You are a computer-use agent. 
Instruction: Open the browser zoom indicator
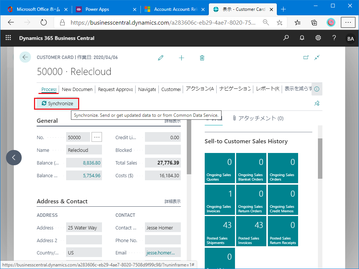[x=266, y=22]
